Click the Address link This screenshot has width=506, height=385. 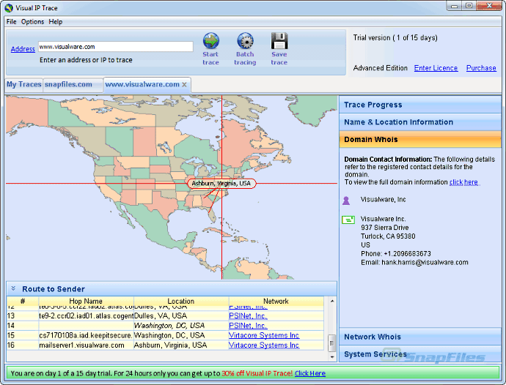point(23,49)
